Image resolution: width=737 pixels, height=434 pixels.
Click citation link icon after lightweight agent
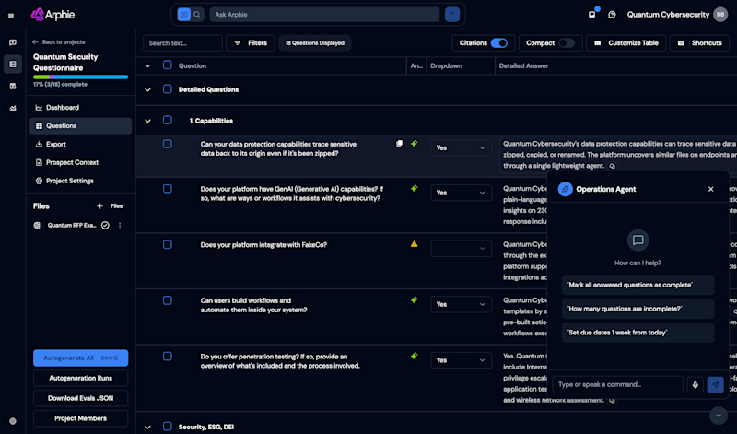click(612, 166)
